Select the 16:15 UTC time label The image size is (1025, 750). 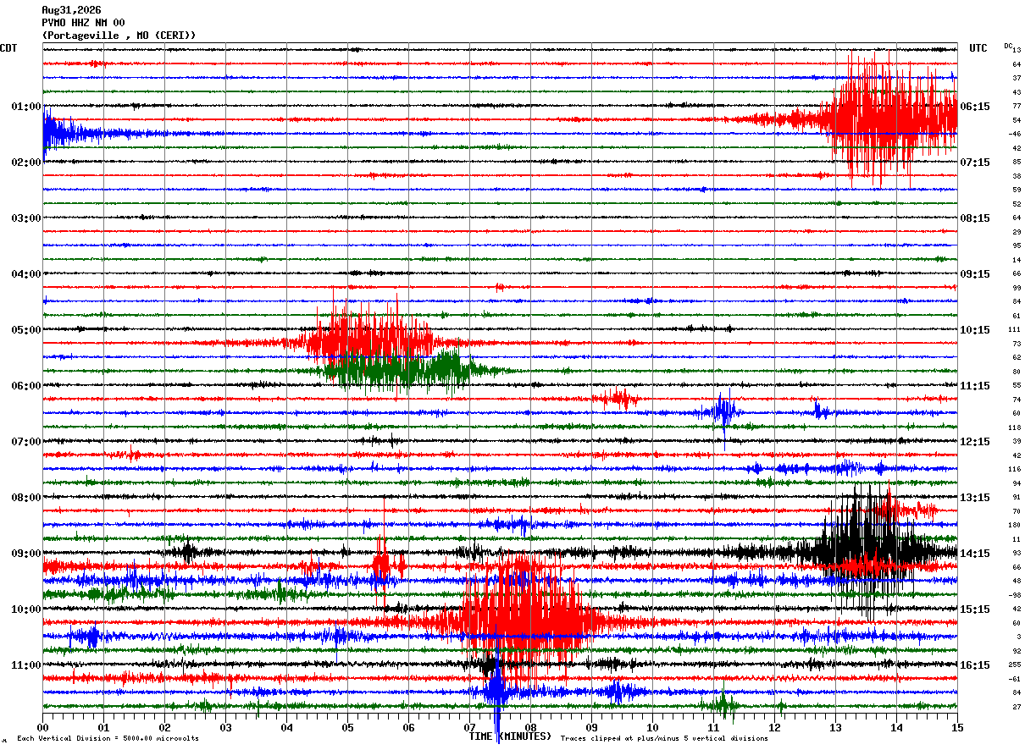976,665
